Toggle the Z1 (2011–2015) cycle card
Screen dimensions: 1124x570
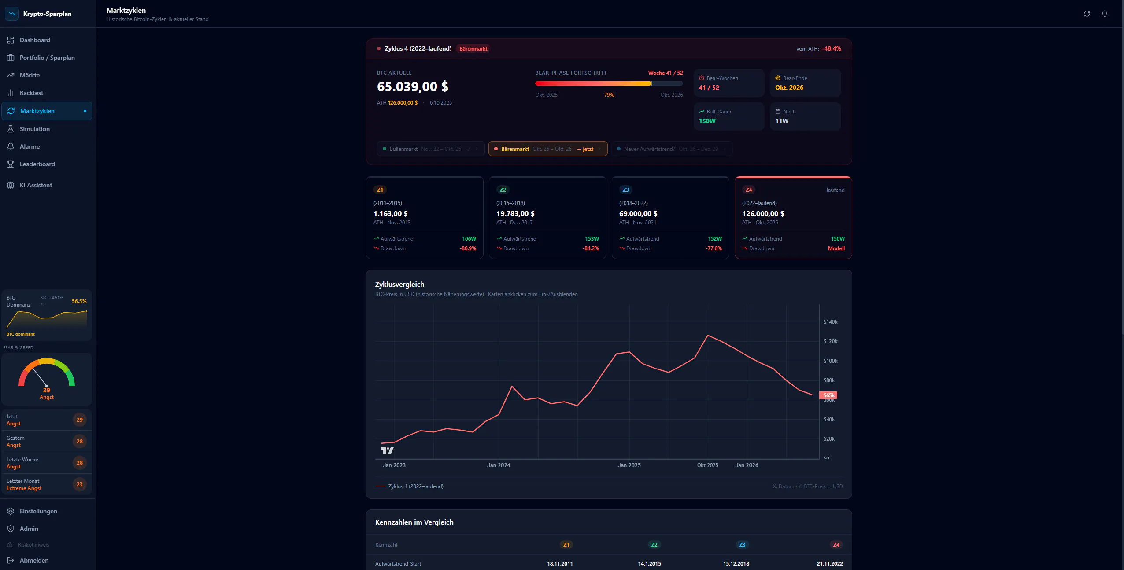425,218
